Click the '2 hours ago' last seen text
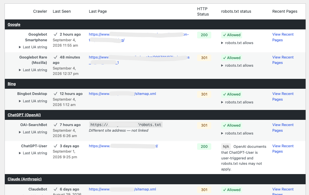The image size is (309, 195). 70,34
